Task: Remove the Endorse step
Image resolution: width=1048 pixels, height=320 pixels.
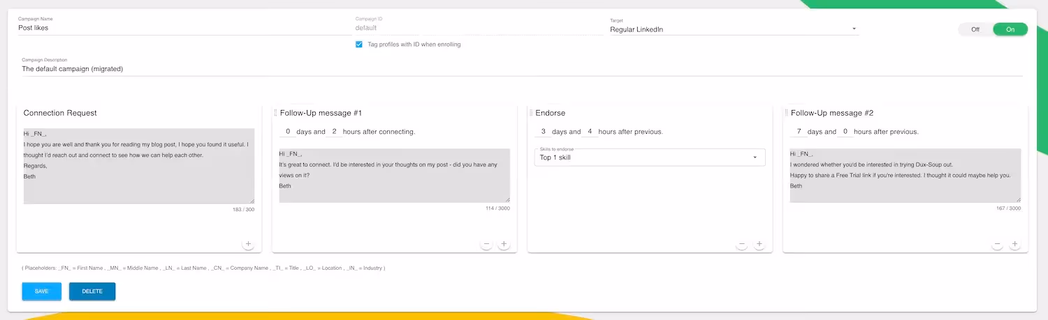Action: pyautogui.click(x=742, y=245)
